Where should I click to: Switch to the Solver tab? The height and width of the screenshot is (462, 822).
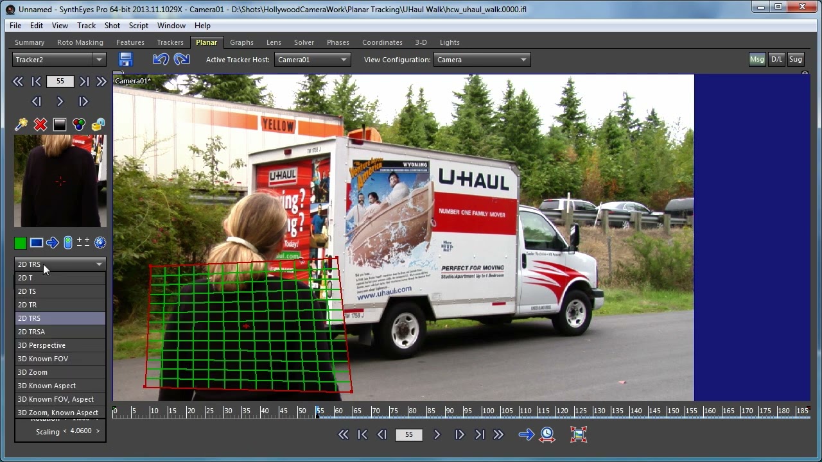point(304,42)
